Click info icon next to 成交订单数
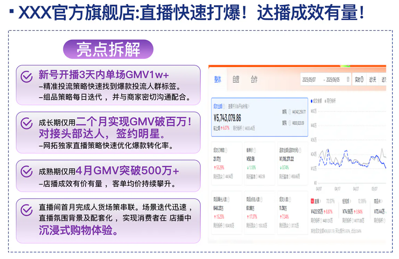Image resolution: width=399 pixels, height=259 pixels. tap(227, 150)
